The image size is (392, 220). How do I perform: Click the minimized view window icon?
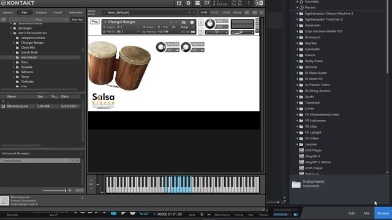(207, 3)
